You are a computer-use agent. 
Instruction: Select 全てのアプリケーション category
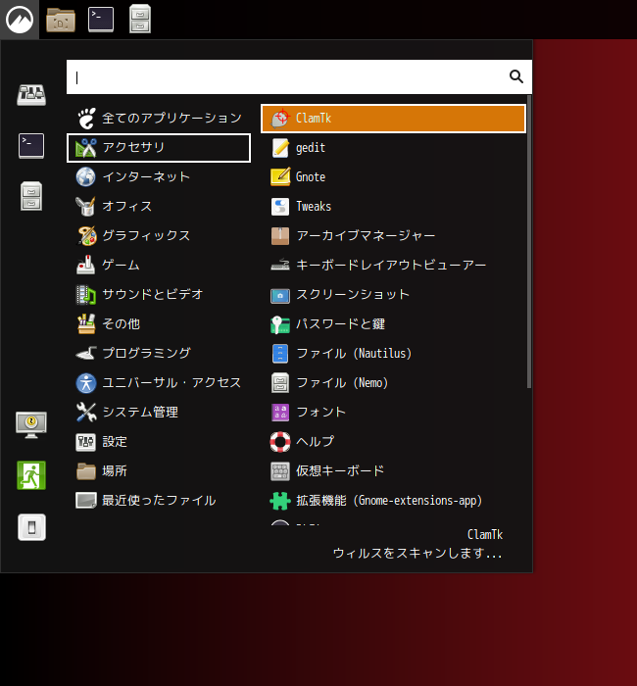coord(159,119)
